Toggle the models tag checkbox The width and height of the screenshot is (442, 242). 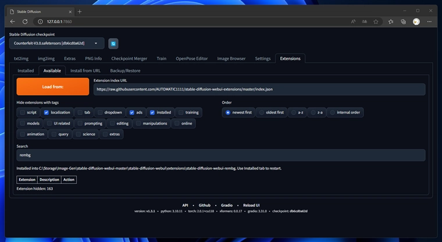point(23,123)
